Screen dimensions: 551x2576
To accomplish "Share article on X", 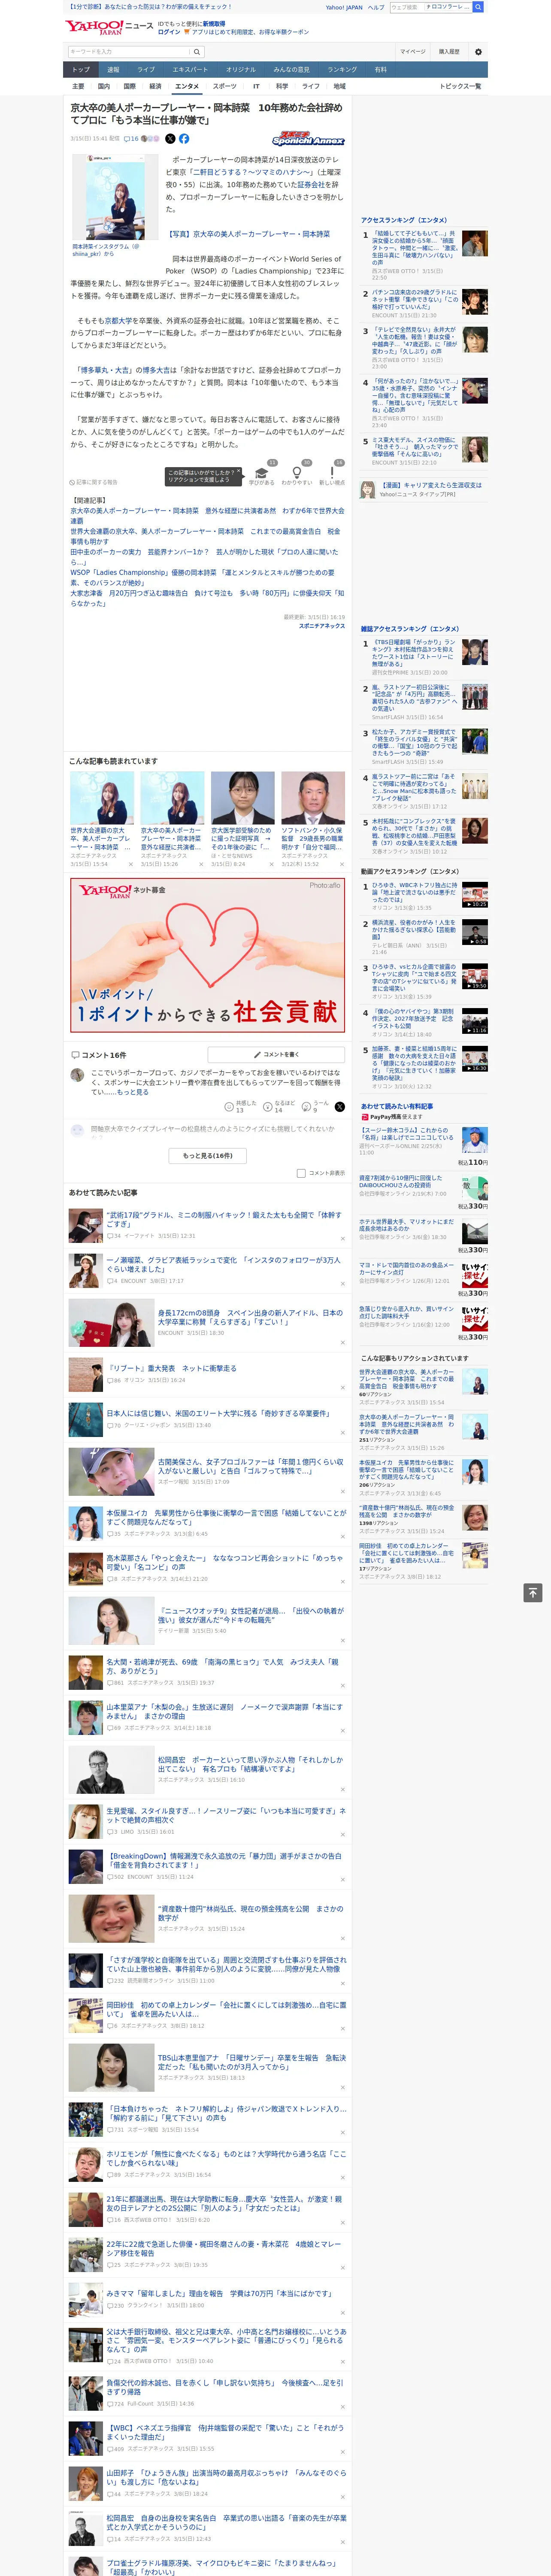I will [x=170, y=139].
